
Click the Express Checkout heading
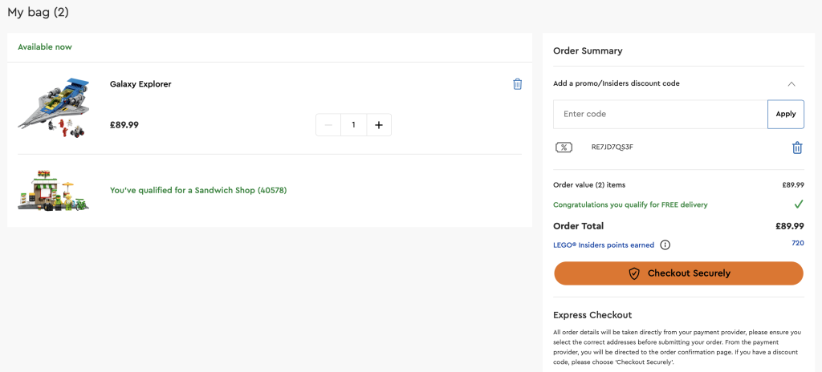[592, 315]
